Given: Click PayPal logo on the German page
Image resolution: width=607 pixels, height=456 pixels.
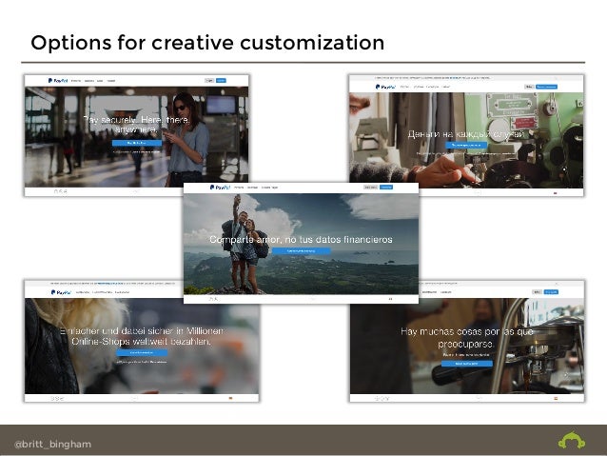Looking at the screenshot, I should 61,292.
